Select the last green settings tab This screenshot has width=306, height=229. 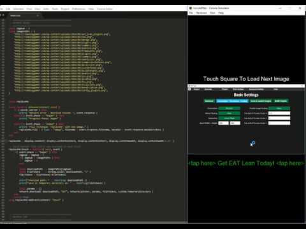tap(280, 101)
